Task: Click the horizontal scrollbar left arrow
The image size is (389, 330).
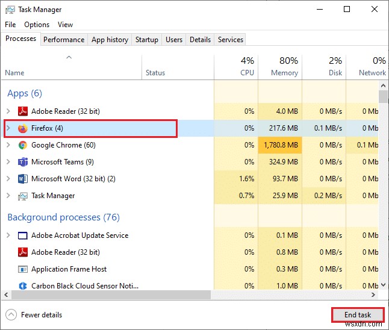Action: [6, 294]
